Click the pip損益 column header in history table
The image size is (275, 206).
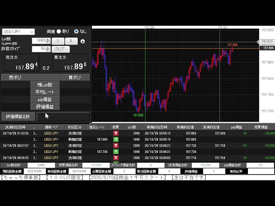[236, 127]
